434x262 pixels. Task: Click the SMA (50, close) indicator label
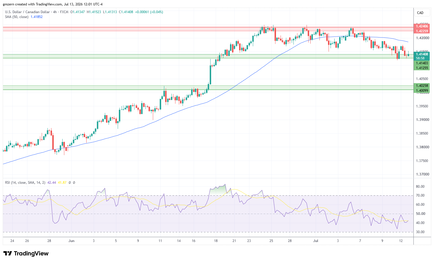tap(17, 17)
